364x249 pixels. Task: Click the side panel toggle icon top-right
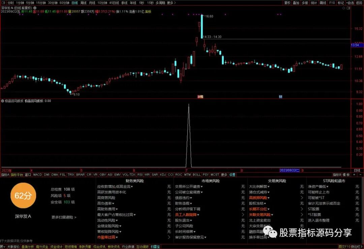click(x=348, y=8)
